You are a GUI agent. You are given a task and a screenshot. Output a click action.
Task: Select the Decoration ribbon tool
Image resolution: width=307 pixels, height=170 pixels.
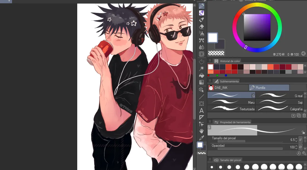[202, 40]
